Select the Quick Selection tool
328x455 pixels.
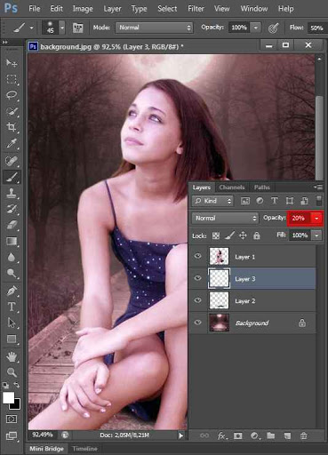click(x=12, y=111)
